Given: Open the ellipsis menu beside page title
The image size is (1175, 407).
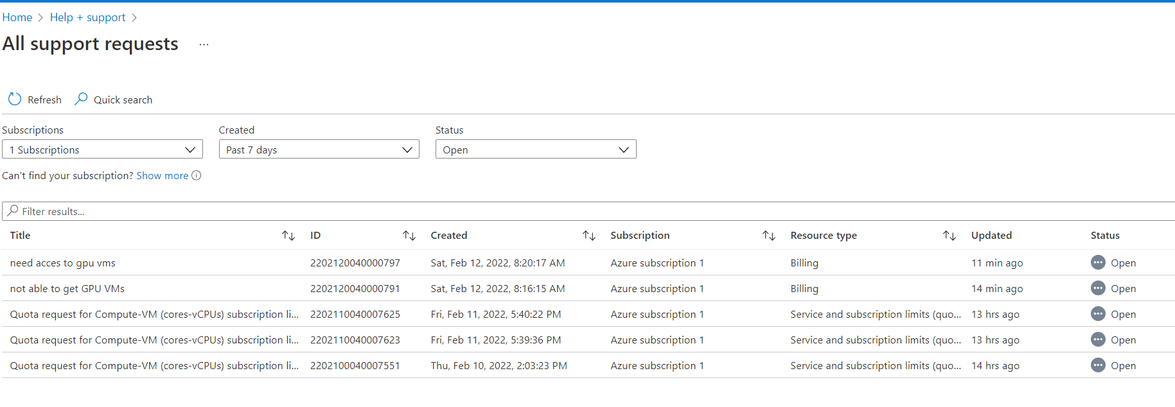Looking at the screenshot, I should tap(204, 44).
